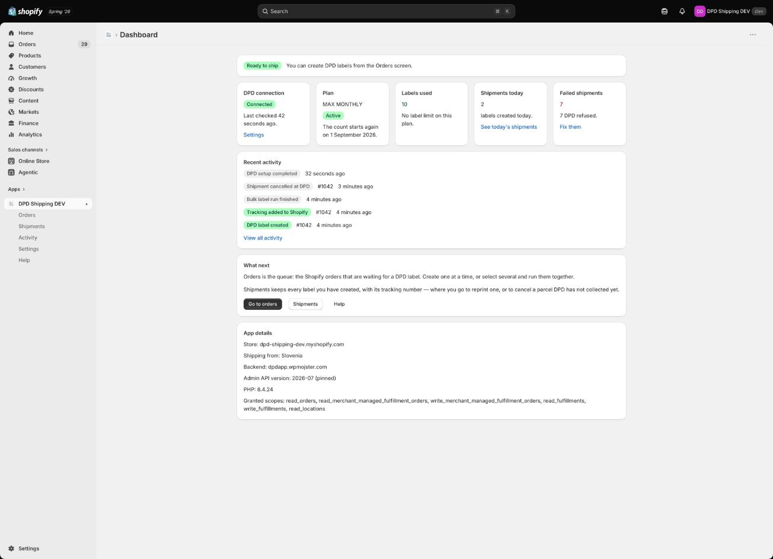773x559 pixels.
Task: Open Orders under DPD Shipping DEV
Action: point(27,215)
